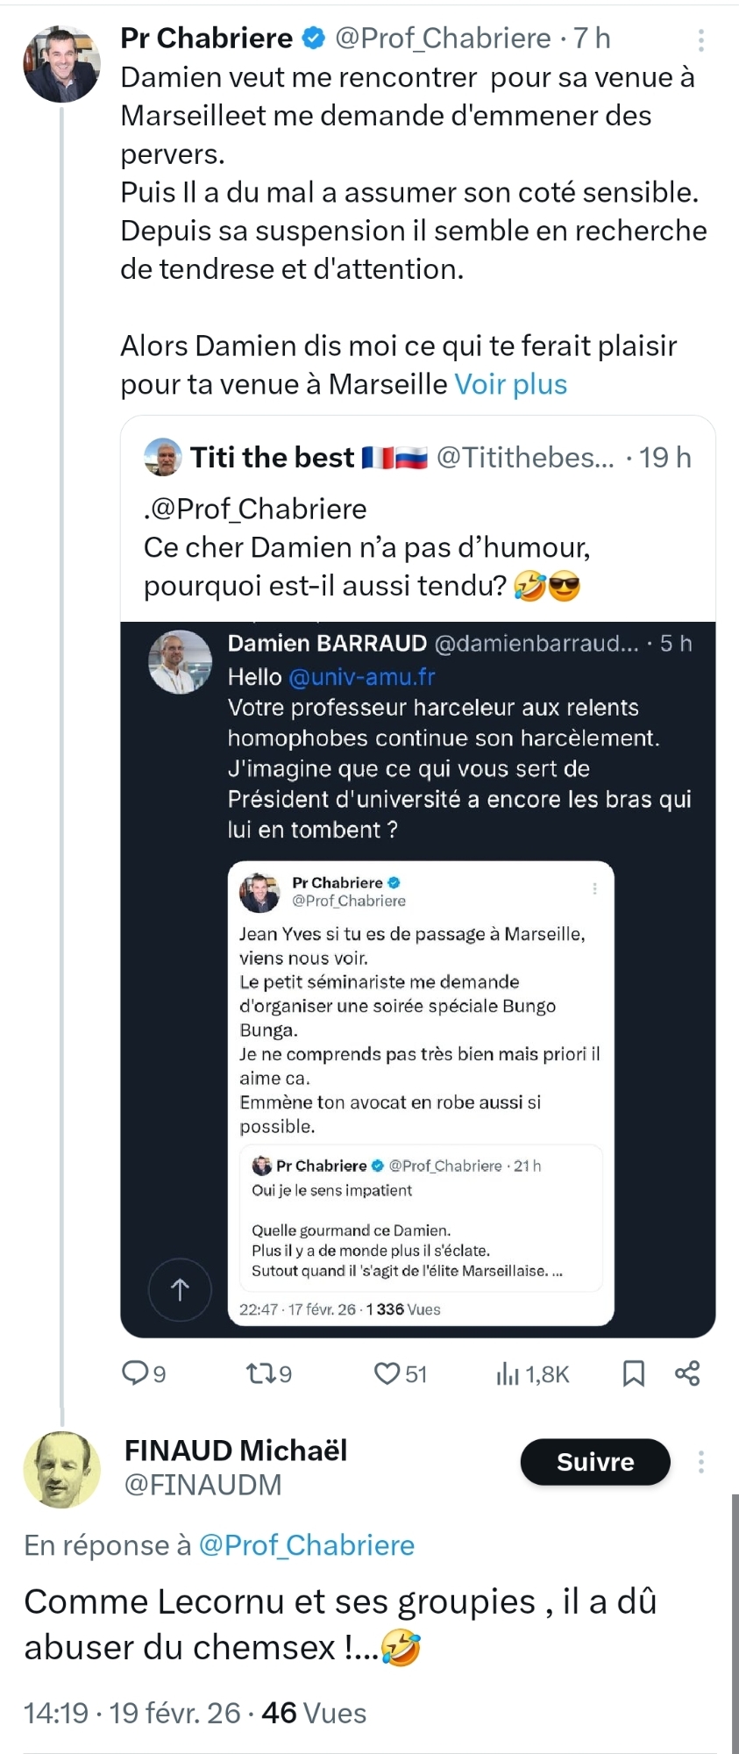Viewport: 739px width, 1754px height.
Task: Open the FINAUD Michaël display name
Action: pos(236,1450)
